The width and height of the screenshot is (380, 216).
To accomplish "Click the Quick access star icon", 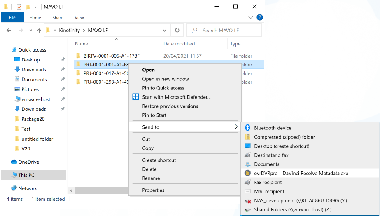I will coord(14,50).
